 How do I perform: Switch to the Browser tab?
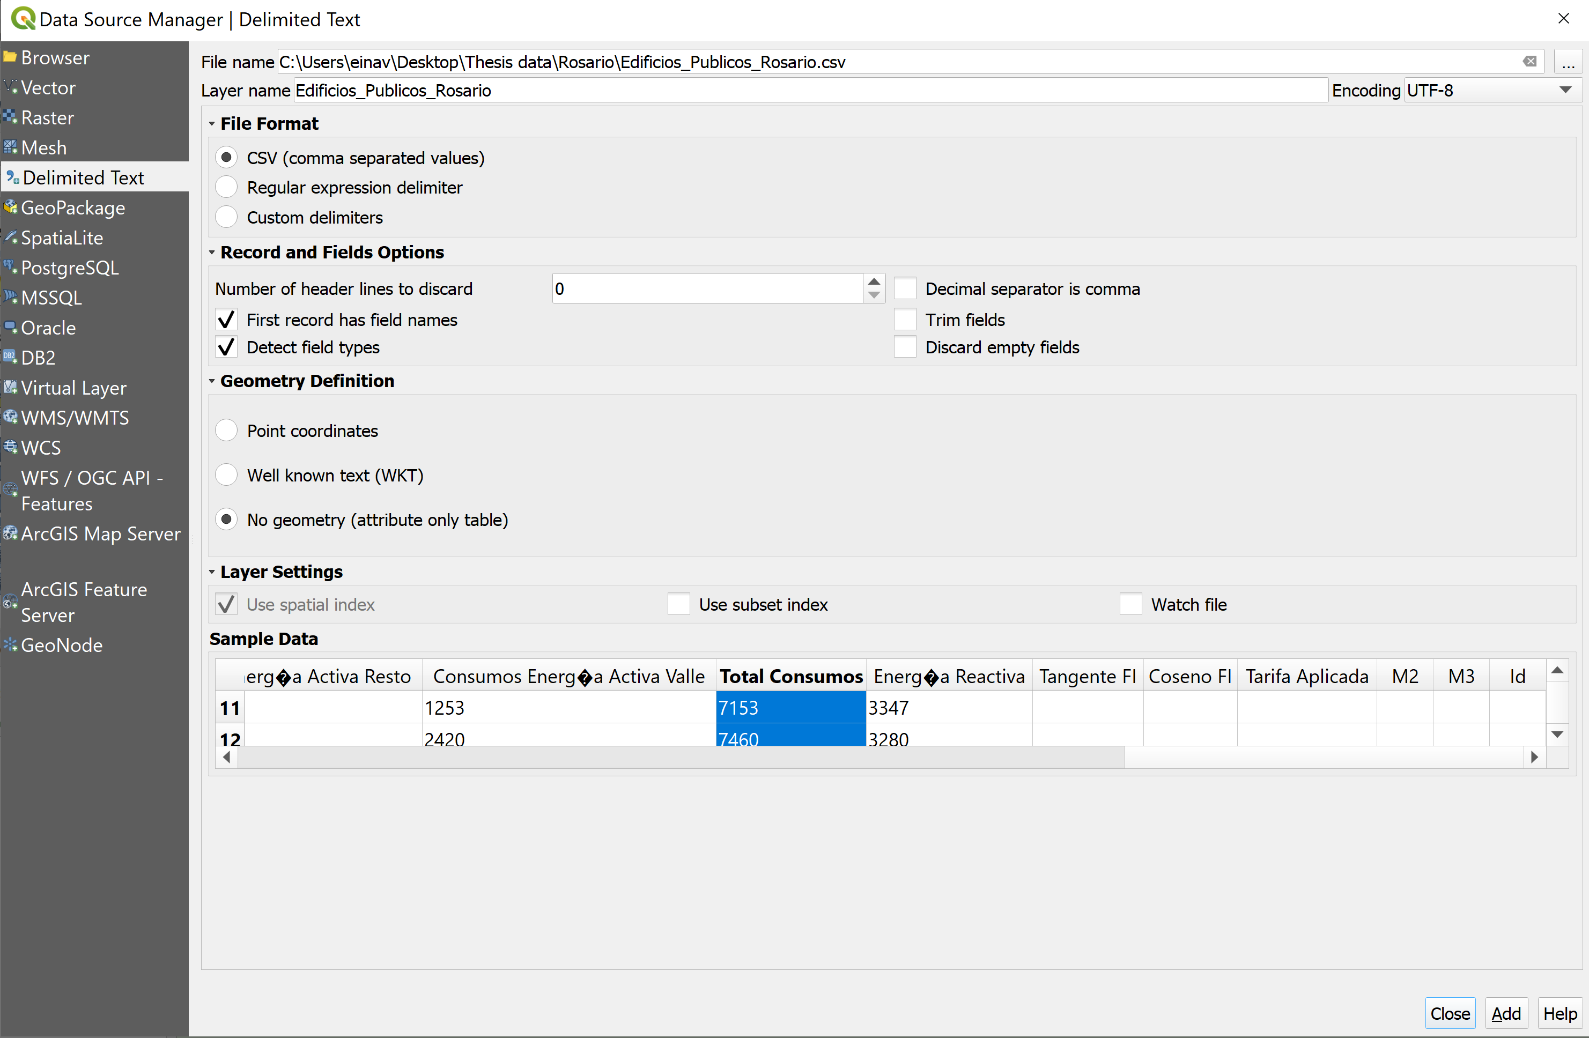click(x=57, y=57)
